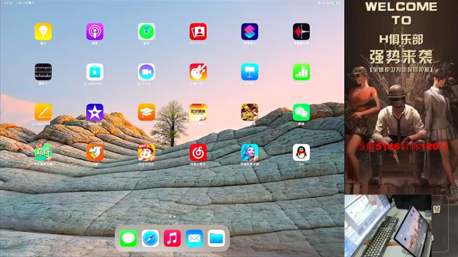The height and width of the screenshot is (257, 458).
Task: Click the red 当前5146 score overlay text
Action: [402, 146]
